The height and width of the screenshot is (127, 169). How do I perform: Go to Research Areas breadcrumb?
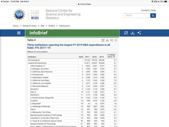tap(29, 26)
